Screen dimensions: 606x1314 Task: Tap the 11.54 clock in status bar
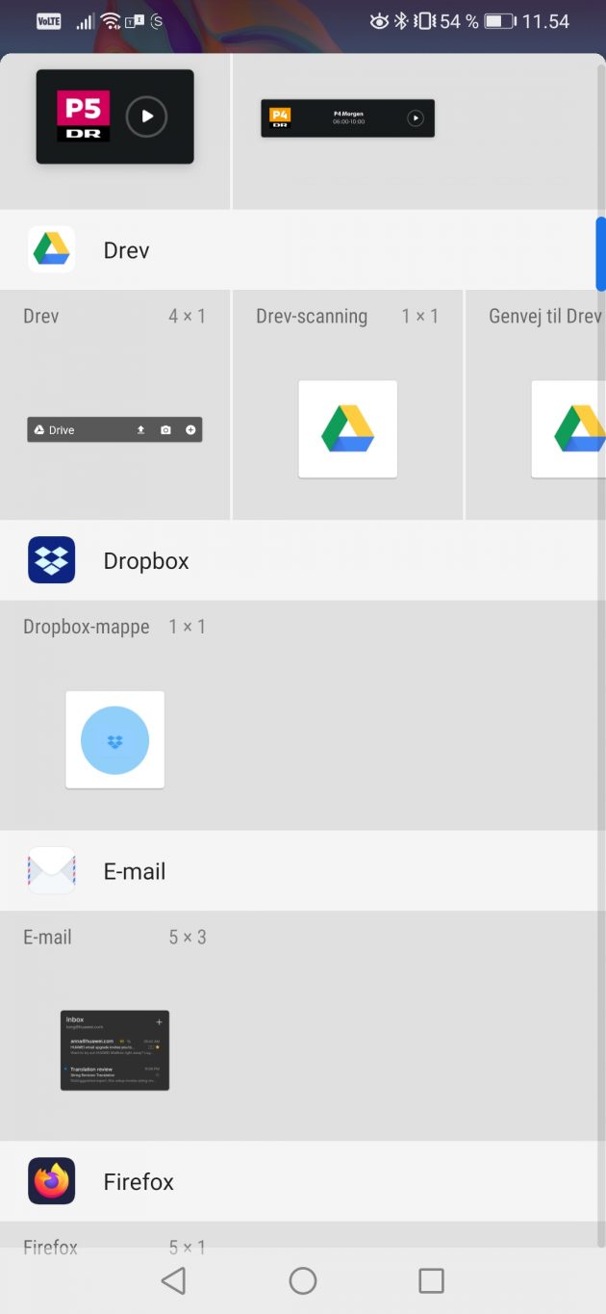click(x=546, y=21)
